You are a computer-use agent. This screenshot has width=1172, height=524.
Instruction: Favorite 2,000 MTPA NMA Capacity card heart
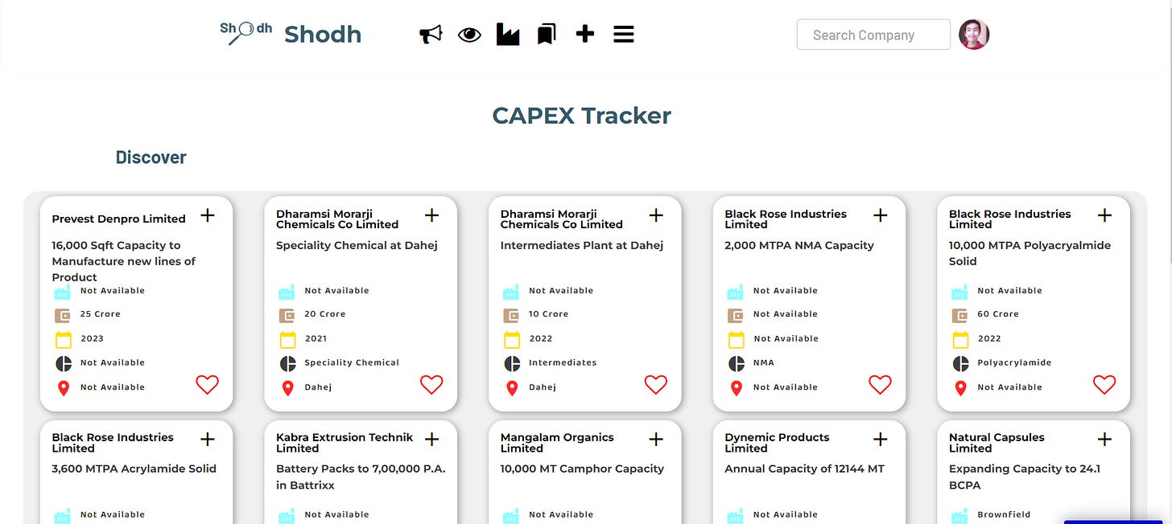[881, 385]
